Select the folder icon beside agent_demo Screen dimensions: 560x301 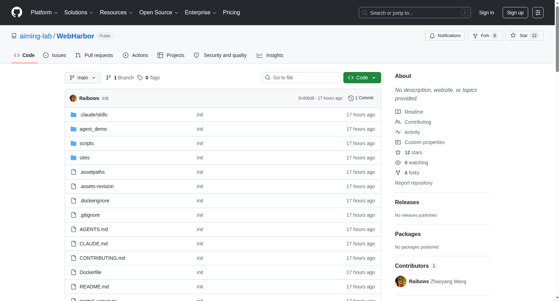(x=73, y=129)
